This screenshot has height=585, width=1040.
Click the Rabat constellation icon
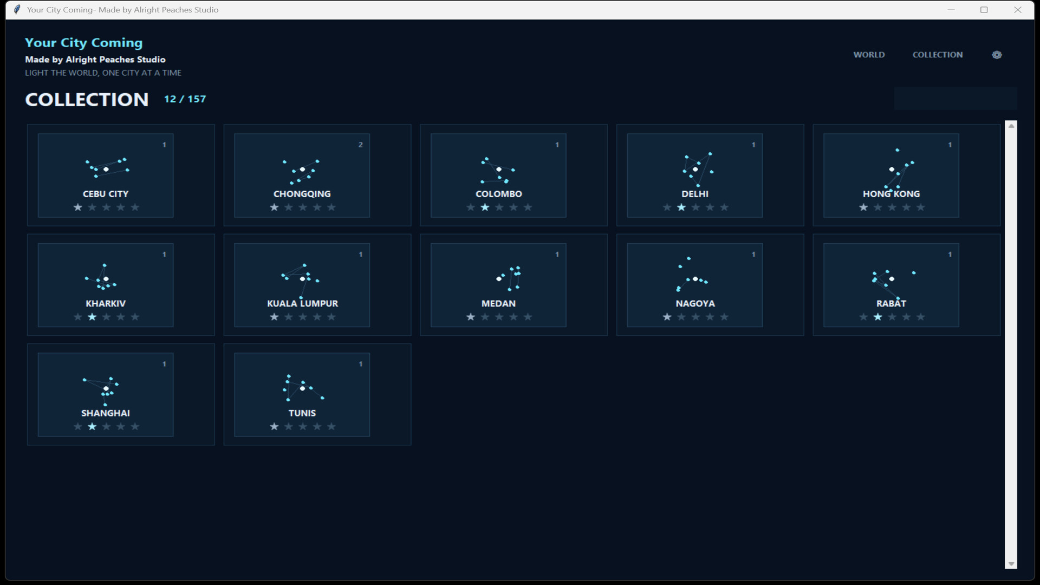pos(894,284)
